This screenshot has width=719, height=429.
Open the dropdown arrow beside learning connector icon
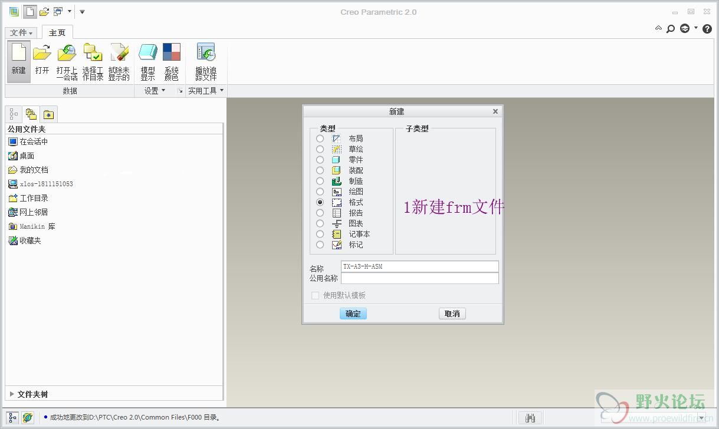coord(696,28)
